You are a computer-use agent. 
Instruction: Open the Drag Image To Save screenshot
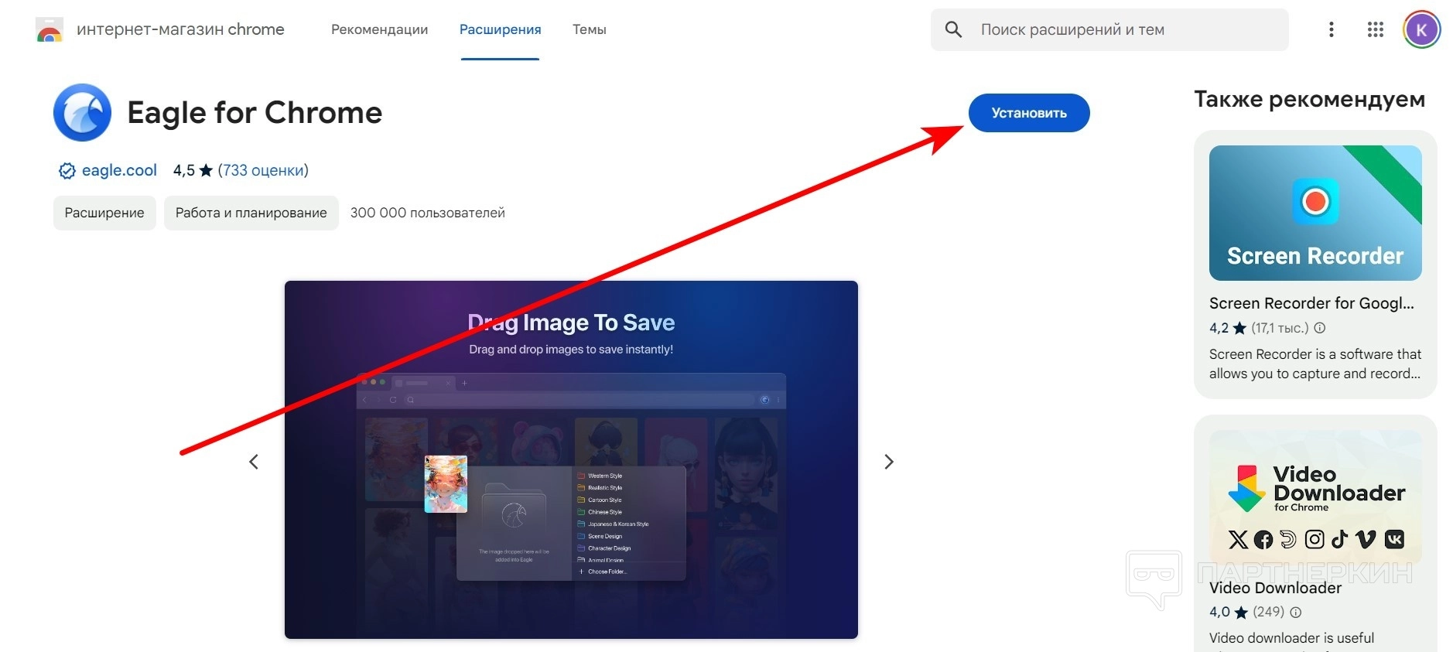pyautogui.click(x=571, y=459)
